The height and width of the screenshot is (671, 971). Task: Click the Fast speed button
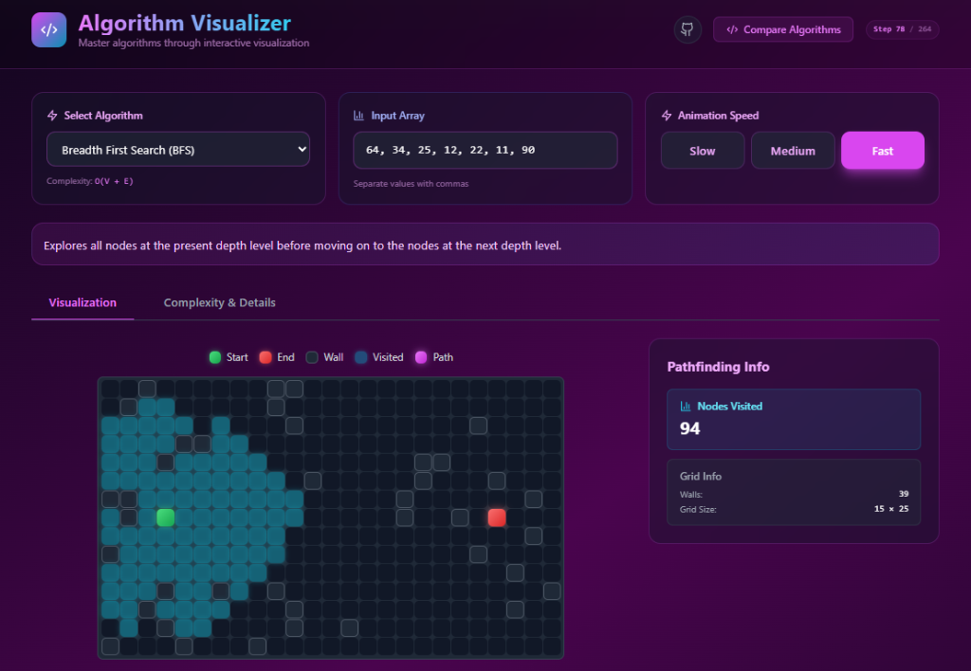point(882,150)
